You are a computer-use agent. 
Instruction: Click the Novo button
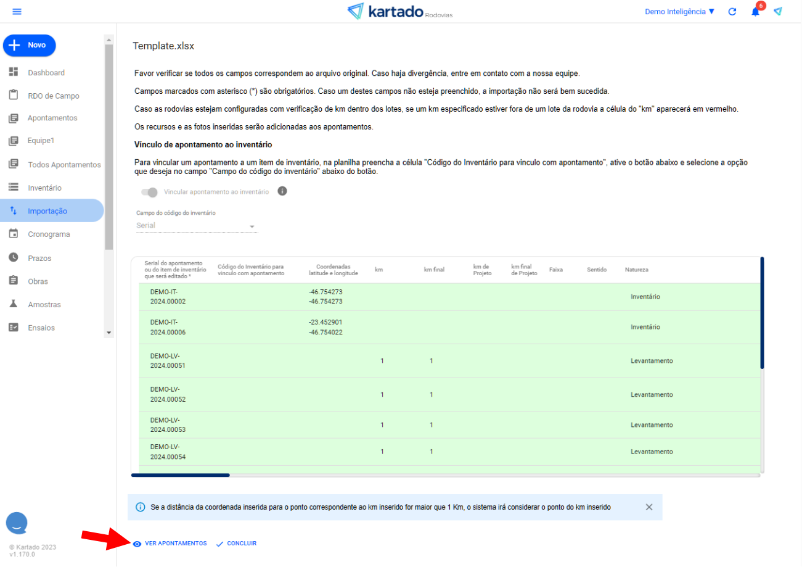pyautogui.click(x=30, y=45)
